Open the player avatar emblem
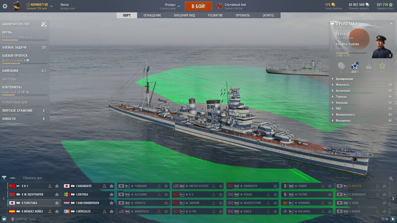 [x=17, y=6]
